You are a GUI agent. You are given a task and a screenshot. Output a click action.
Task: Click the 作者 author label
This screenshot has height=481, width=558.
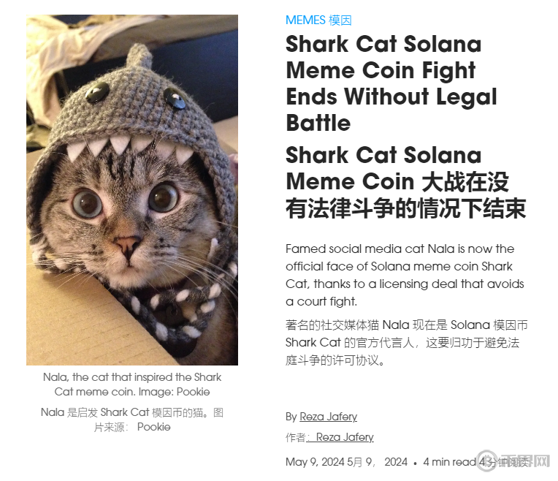point(295,437)
